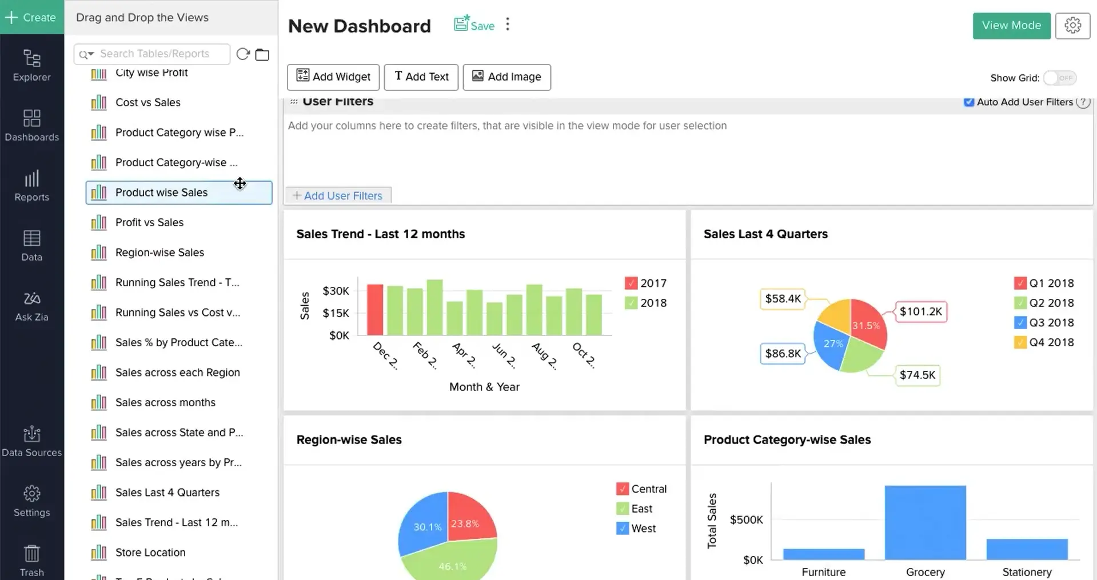
Task: Open Settings from the left sidebar
Action: 31,500
